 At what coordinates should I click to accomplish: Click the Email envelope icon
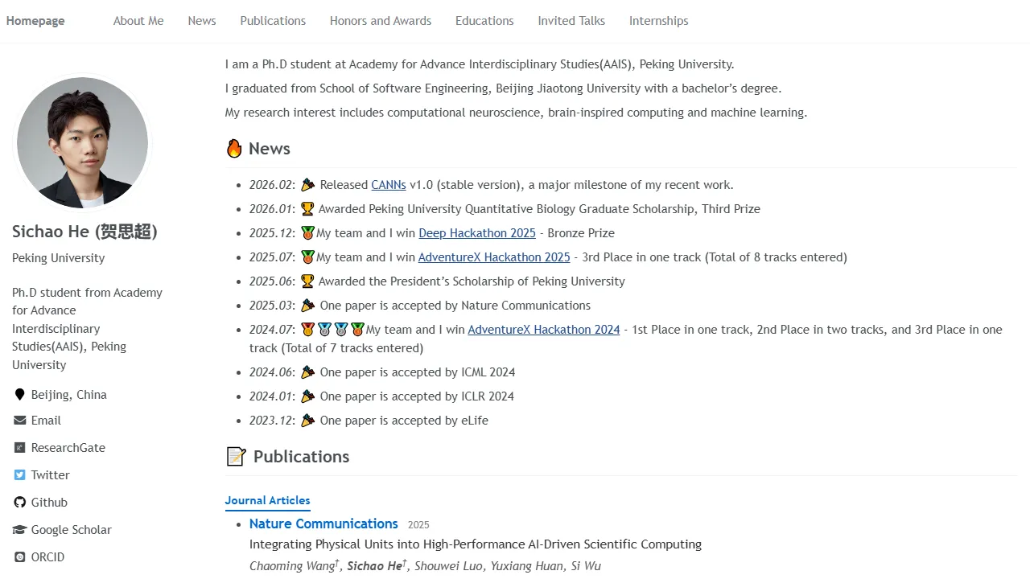tap(18, 420)
